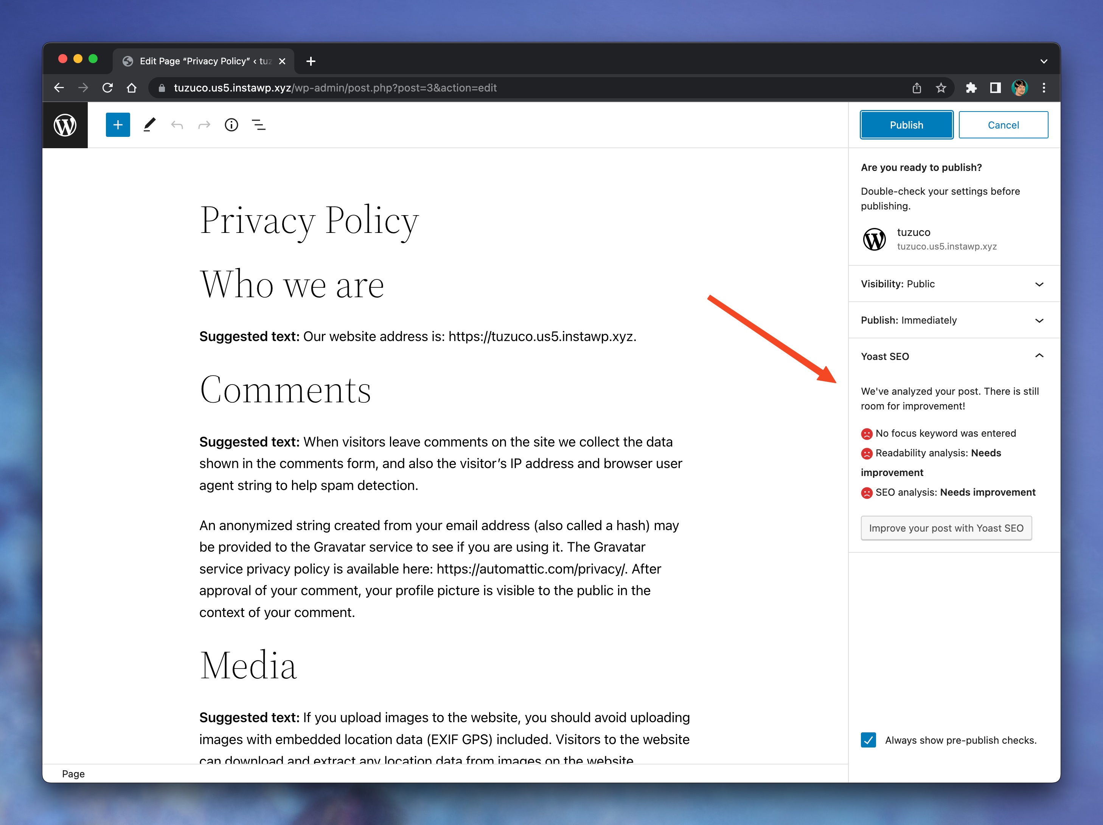Open a new browser tab
Viewport: 1103px width, 825px height.
coord(311,61)
